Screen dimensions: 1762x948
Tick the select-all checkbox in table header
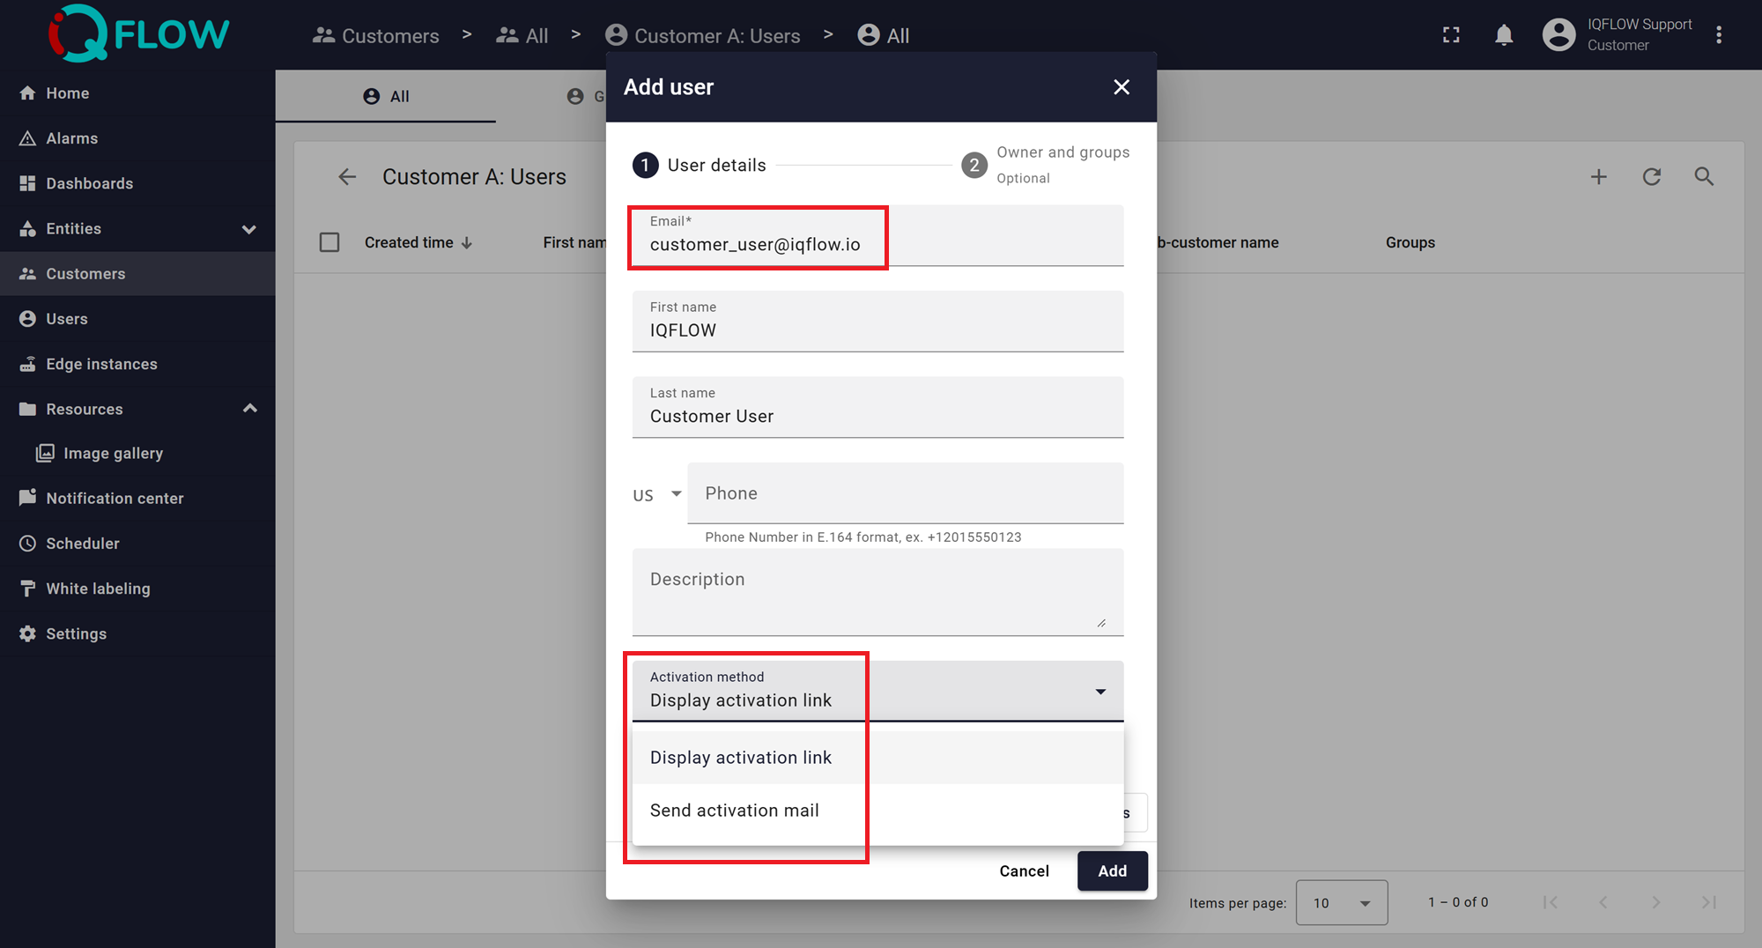coord(329,242)
